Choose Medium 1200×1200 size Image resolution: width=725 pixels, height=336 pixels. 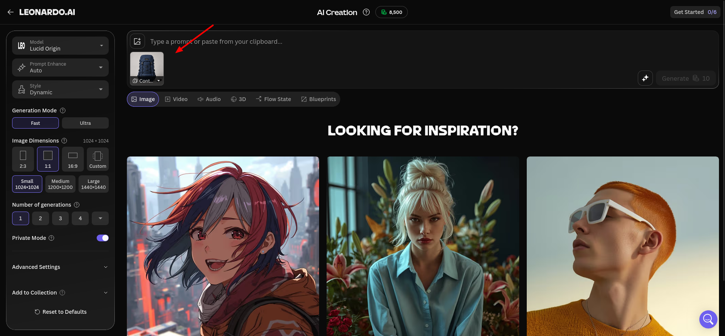pyautogui.click(x=60, y=184)
